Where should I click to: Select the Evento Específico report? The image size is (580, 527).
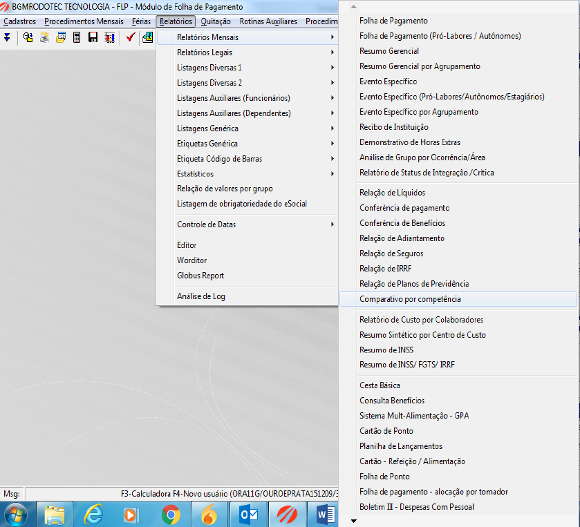pyautogui.click(x=388, y=82)
